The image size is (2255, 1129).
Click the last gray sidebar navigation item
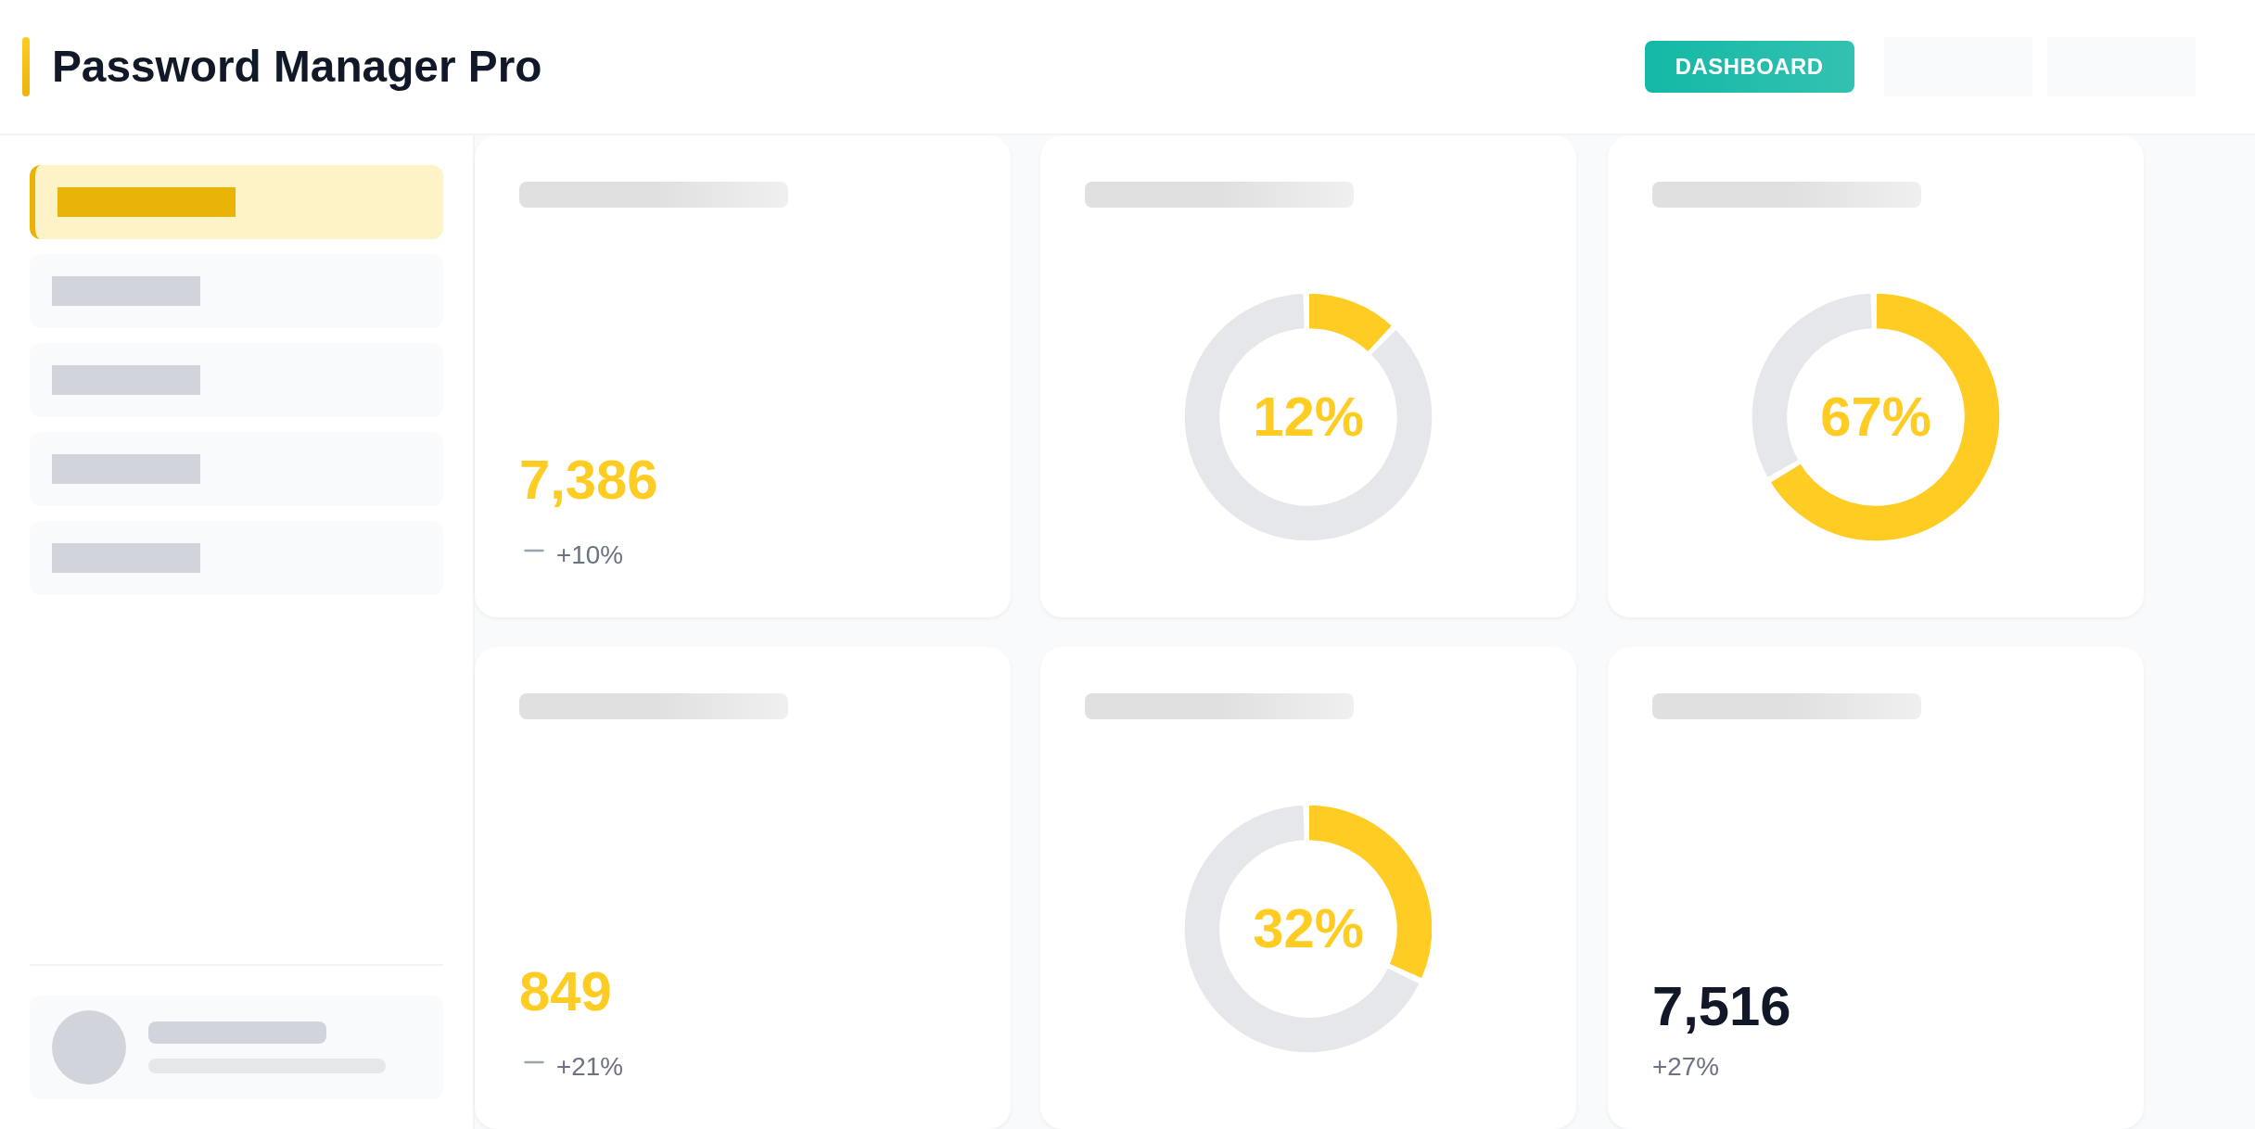click(x=236, y=558)
